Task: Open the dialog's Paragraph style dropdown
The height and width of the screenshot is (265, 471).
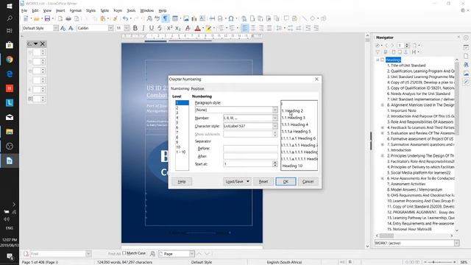Action: (x=275, y=110)
